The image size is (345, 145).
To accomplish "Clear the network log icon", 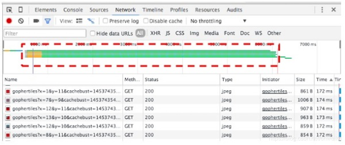I will 21,21.
